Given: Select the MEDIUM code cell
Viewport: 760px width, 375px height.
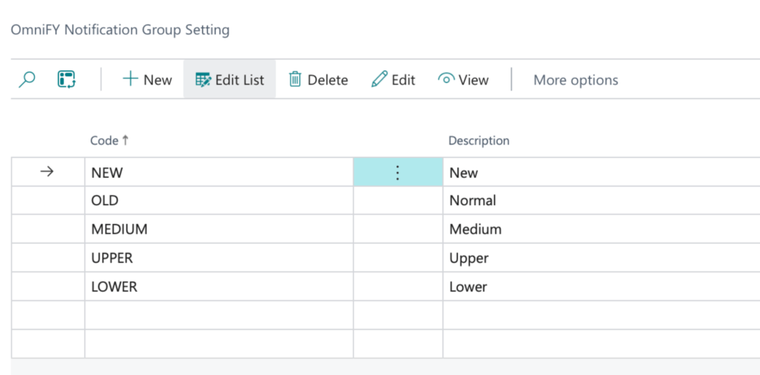Looking at the screenshot, I should point(219,229).
